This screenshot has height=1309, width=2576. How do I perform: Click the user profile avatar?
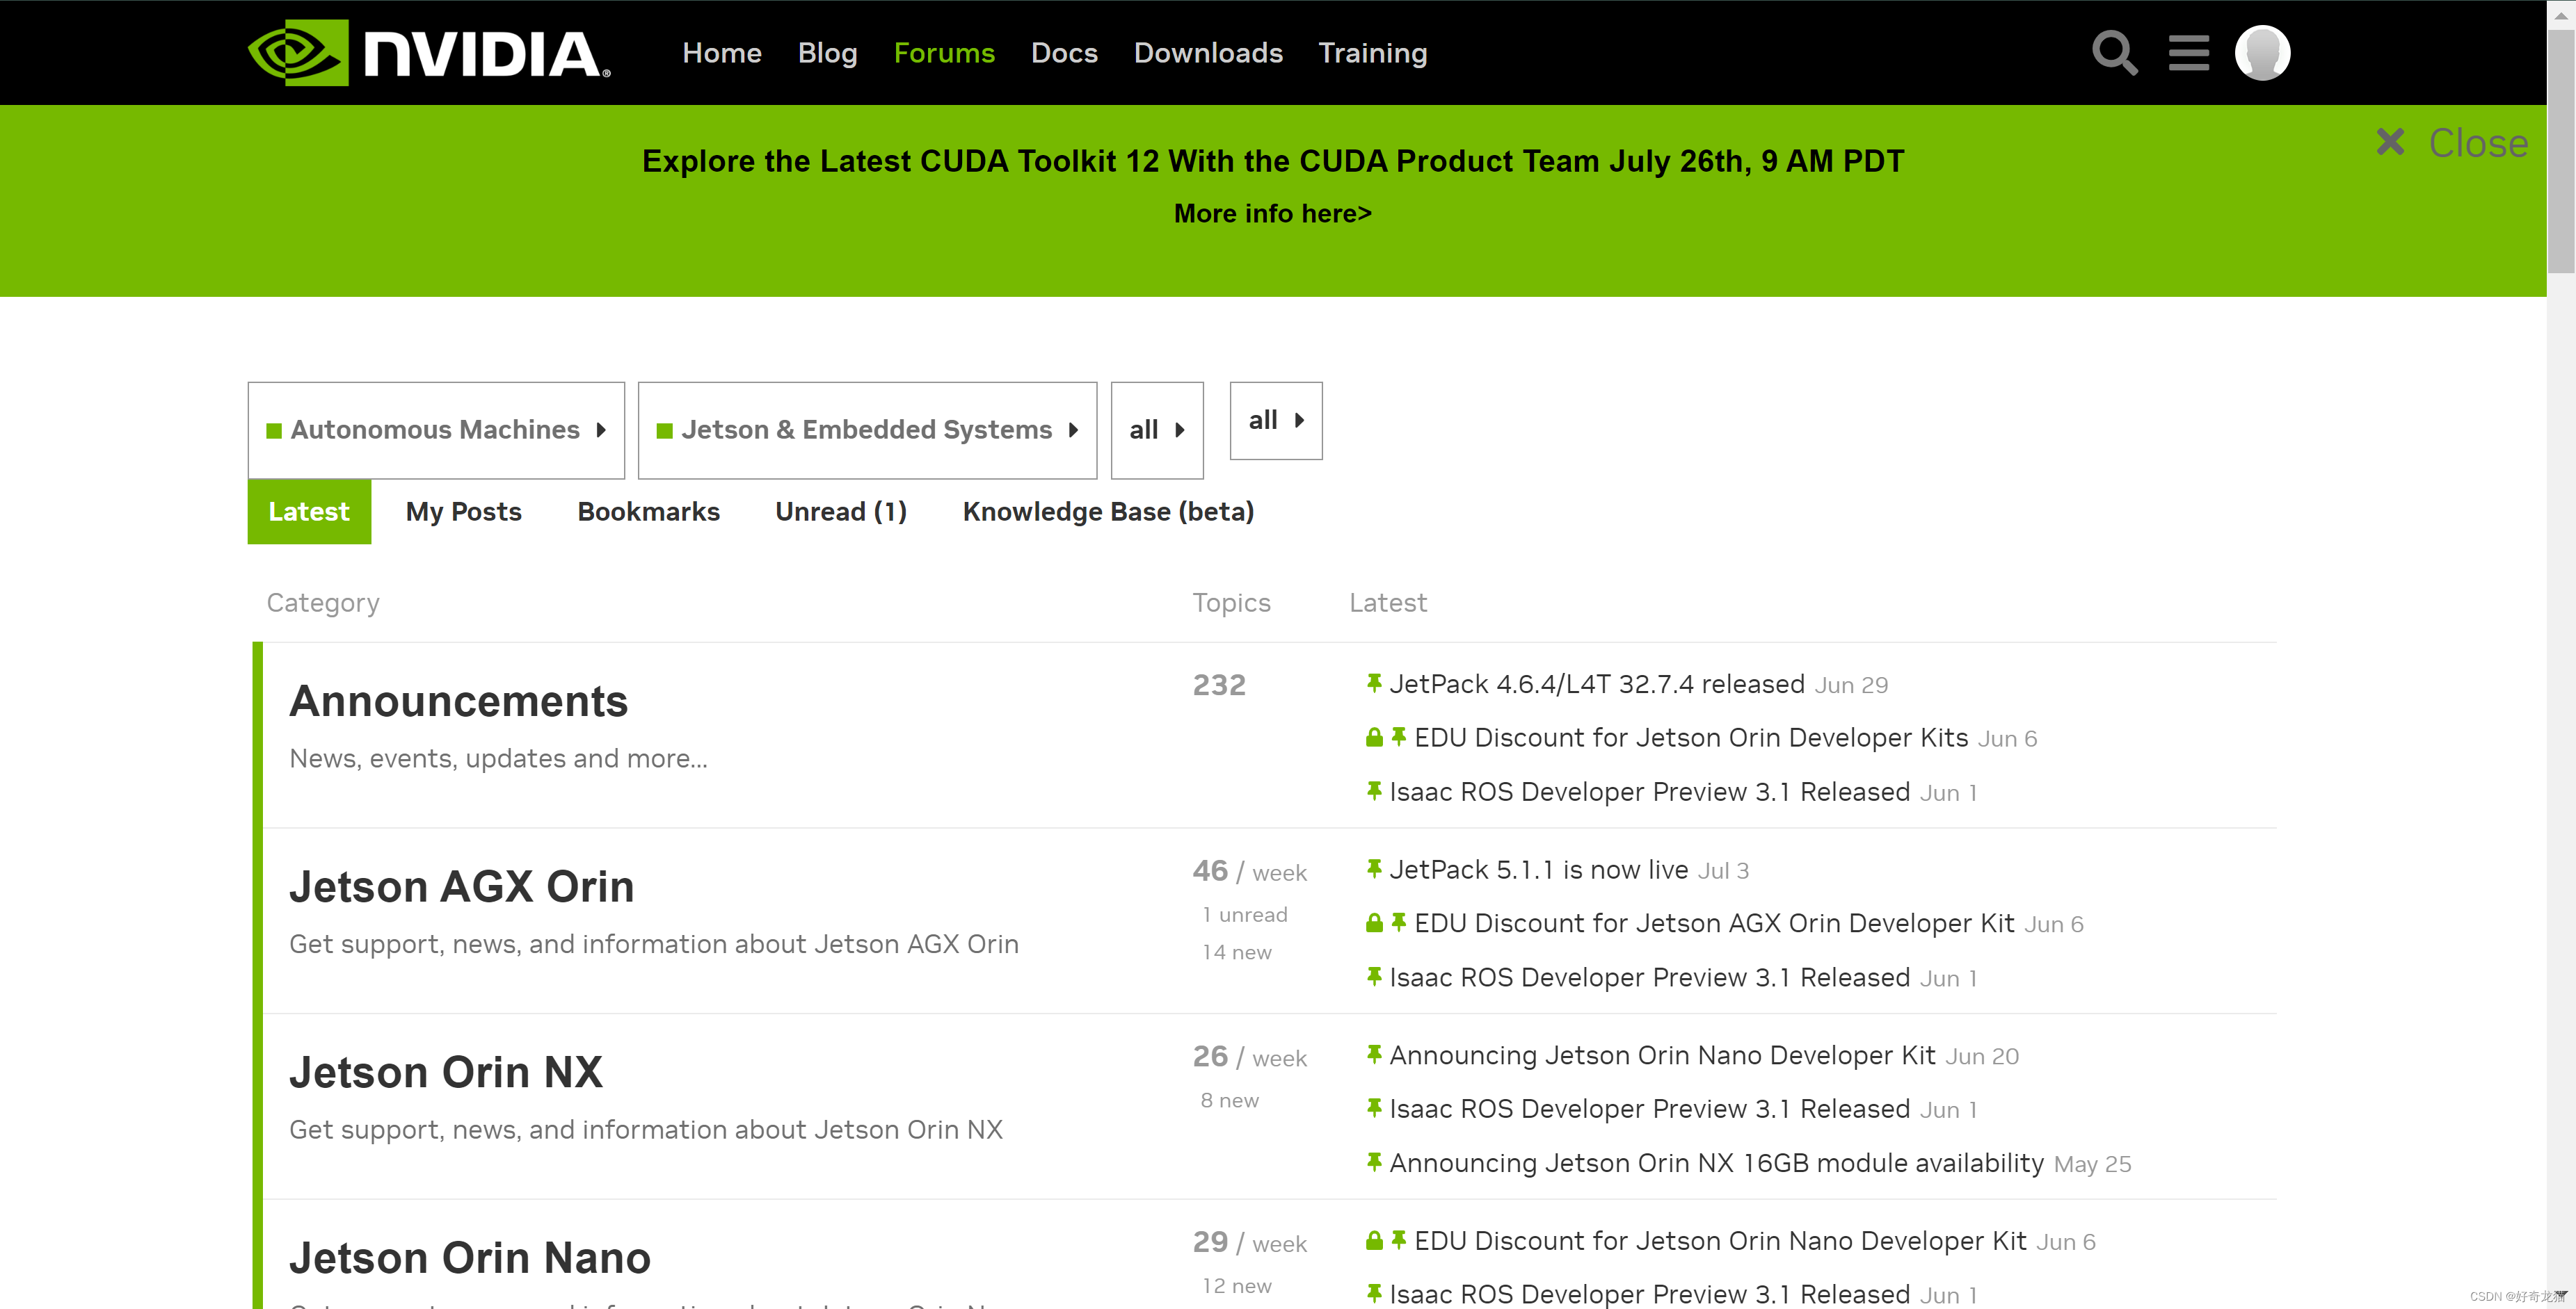(2262, 53)
